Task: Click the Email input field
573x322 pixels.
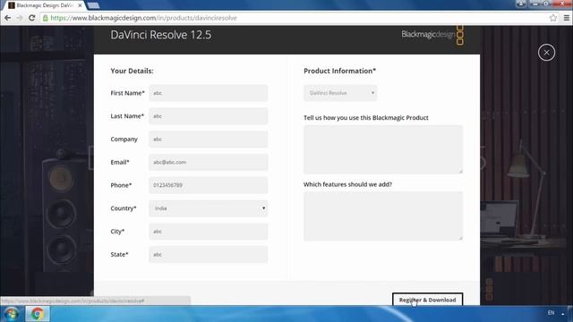Action: [209, 162]
